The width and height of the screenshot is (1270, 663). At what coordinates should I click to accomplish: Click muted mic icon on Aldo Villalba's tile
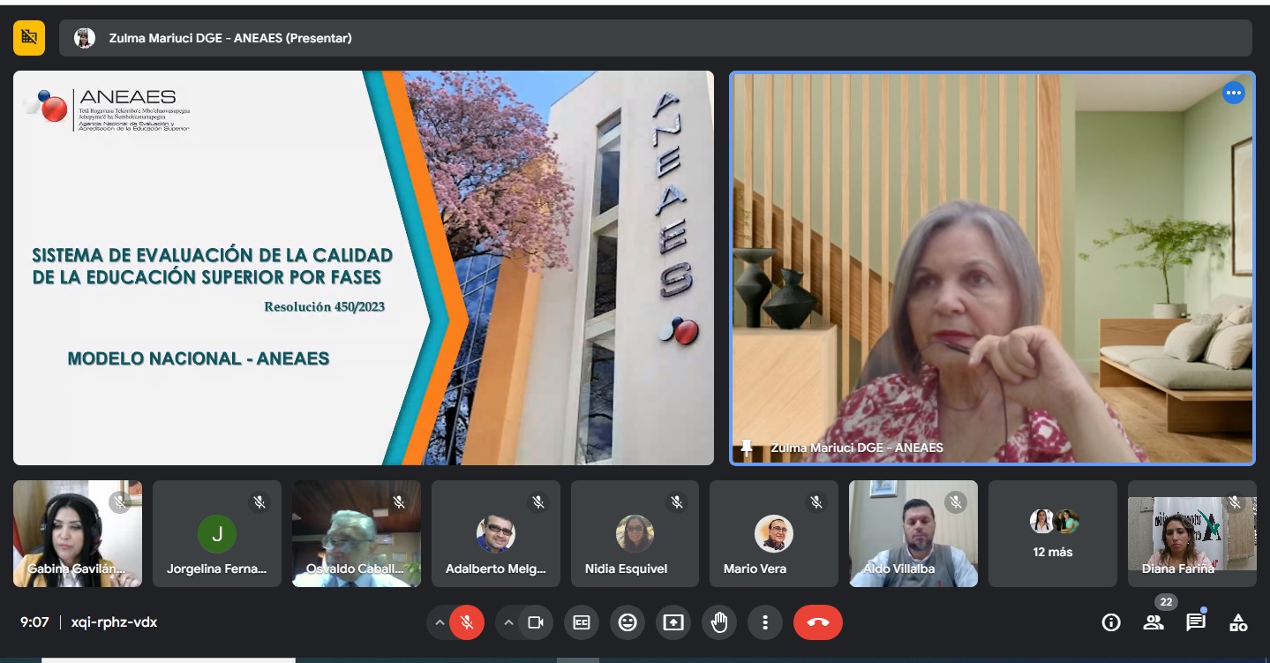pyautogui.click(x=956, y=501)
